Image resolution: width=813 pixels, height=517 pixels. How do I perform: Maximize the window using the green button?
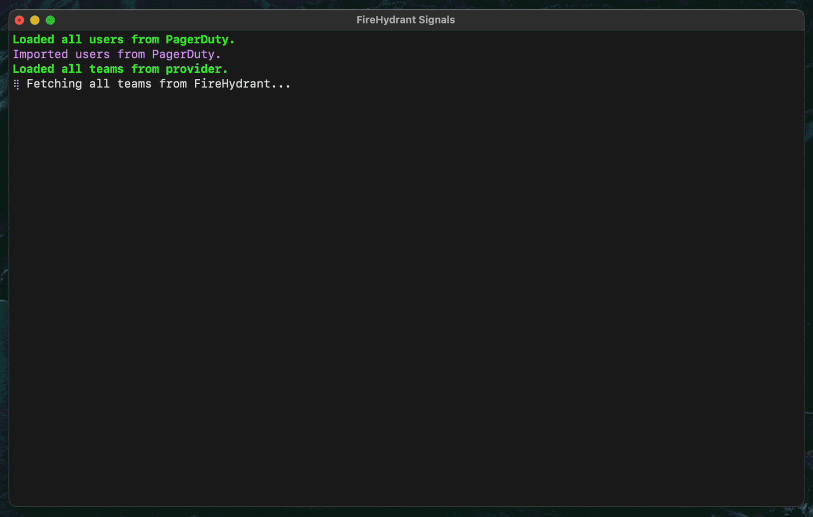tap(50, 20)
